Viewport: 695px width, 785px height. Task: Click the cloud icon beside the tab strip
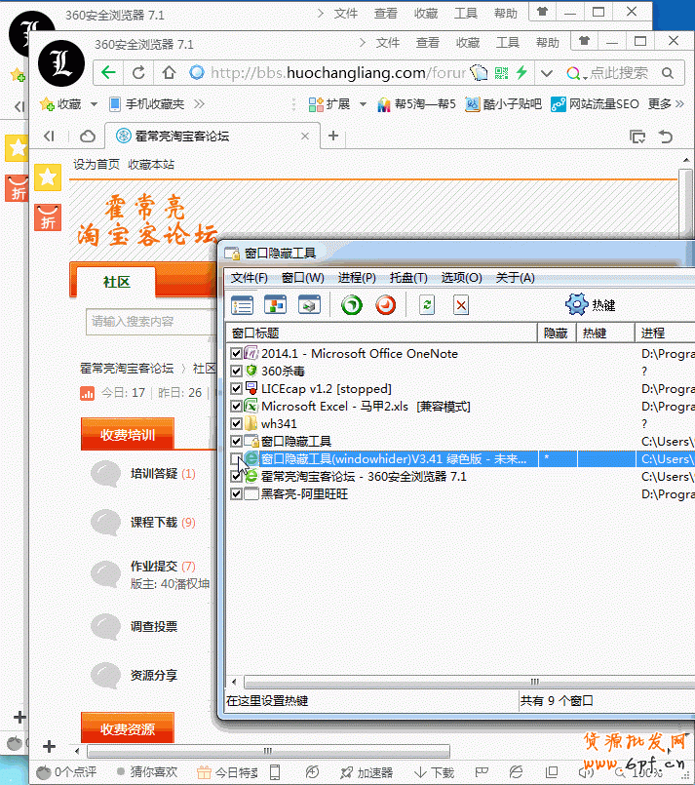(x=88, y=137)
